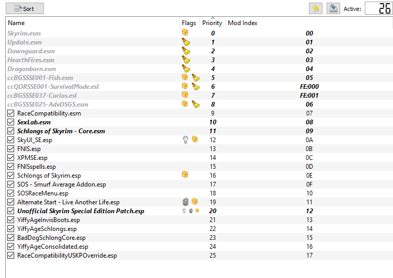Image resolution: width=393 pixels, height=278 pixels.
Task: Click priority value 20 cell
Action: tap(213, 211)
